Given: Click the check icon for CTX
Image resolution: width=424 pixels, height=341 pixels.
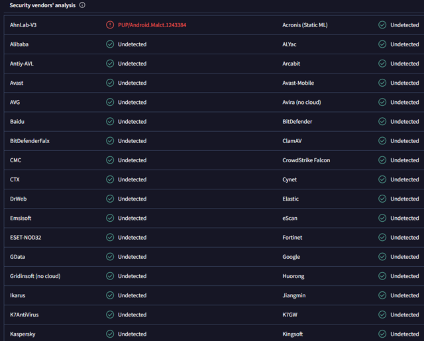Looking at the screenshot, I should (110, 179).
